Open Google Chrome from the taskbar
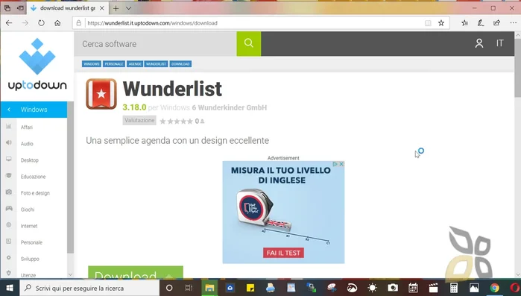 tap(494, 288)
